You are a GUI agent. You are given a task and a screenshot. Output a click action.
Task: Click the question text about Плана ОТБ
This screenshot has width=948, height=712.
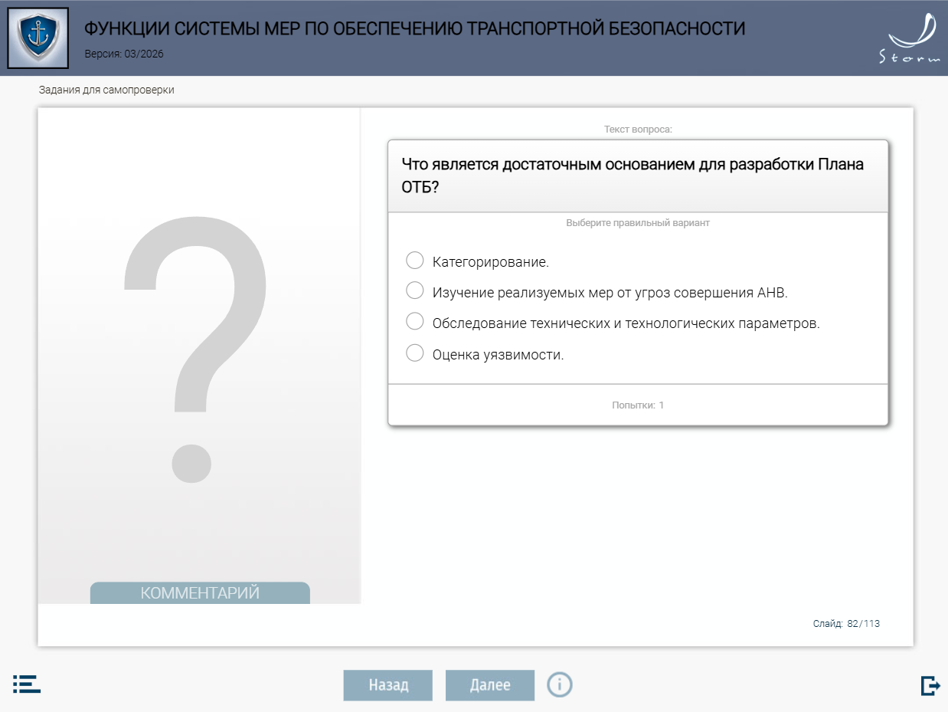[632, 176]
